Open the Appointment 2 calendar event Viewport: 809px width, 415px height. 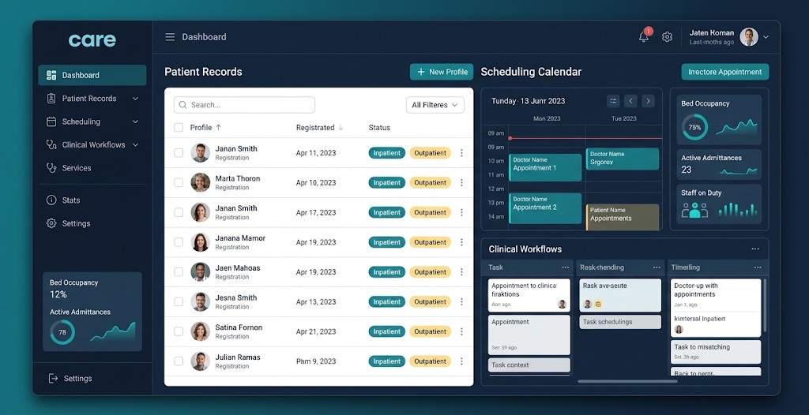545,208
